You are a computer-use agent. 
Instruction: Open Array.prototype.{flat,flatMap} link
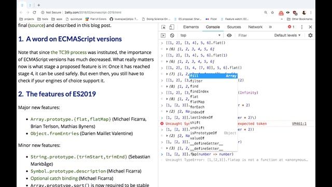point(71,119)
